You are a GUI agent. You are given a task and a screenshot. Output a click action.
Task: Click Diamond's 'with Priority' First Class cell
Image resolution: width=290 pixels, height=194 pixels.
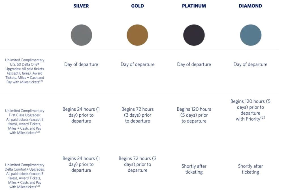click(250, 110)
